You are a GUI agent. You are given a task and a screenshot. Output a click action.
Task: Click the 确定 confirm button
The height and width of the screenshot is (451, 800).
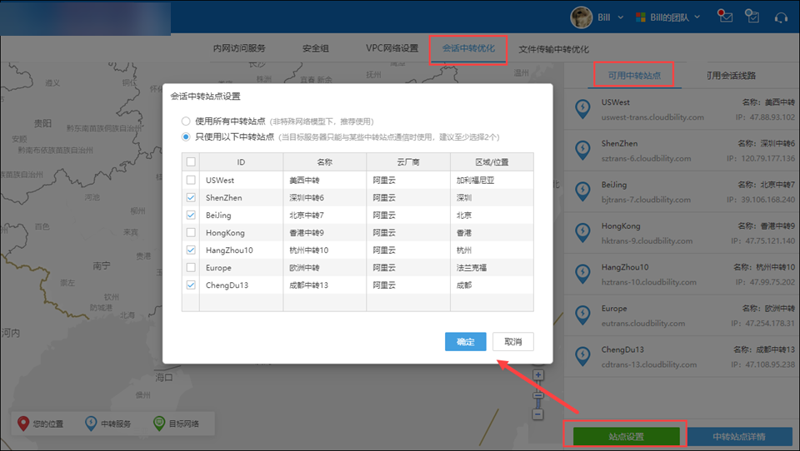[x=465, y=342]
